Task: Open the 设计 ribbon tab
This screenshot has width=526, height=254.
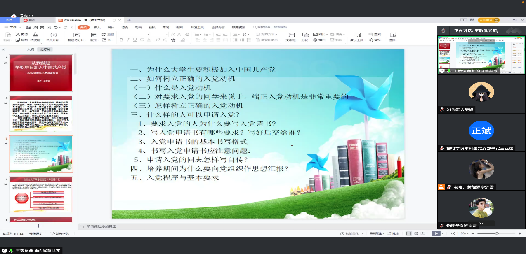Action: [111, 27]
